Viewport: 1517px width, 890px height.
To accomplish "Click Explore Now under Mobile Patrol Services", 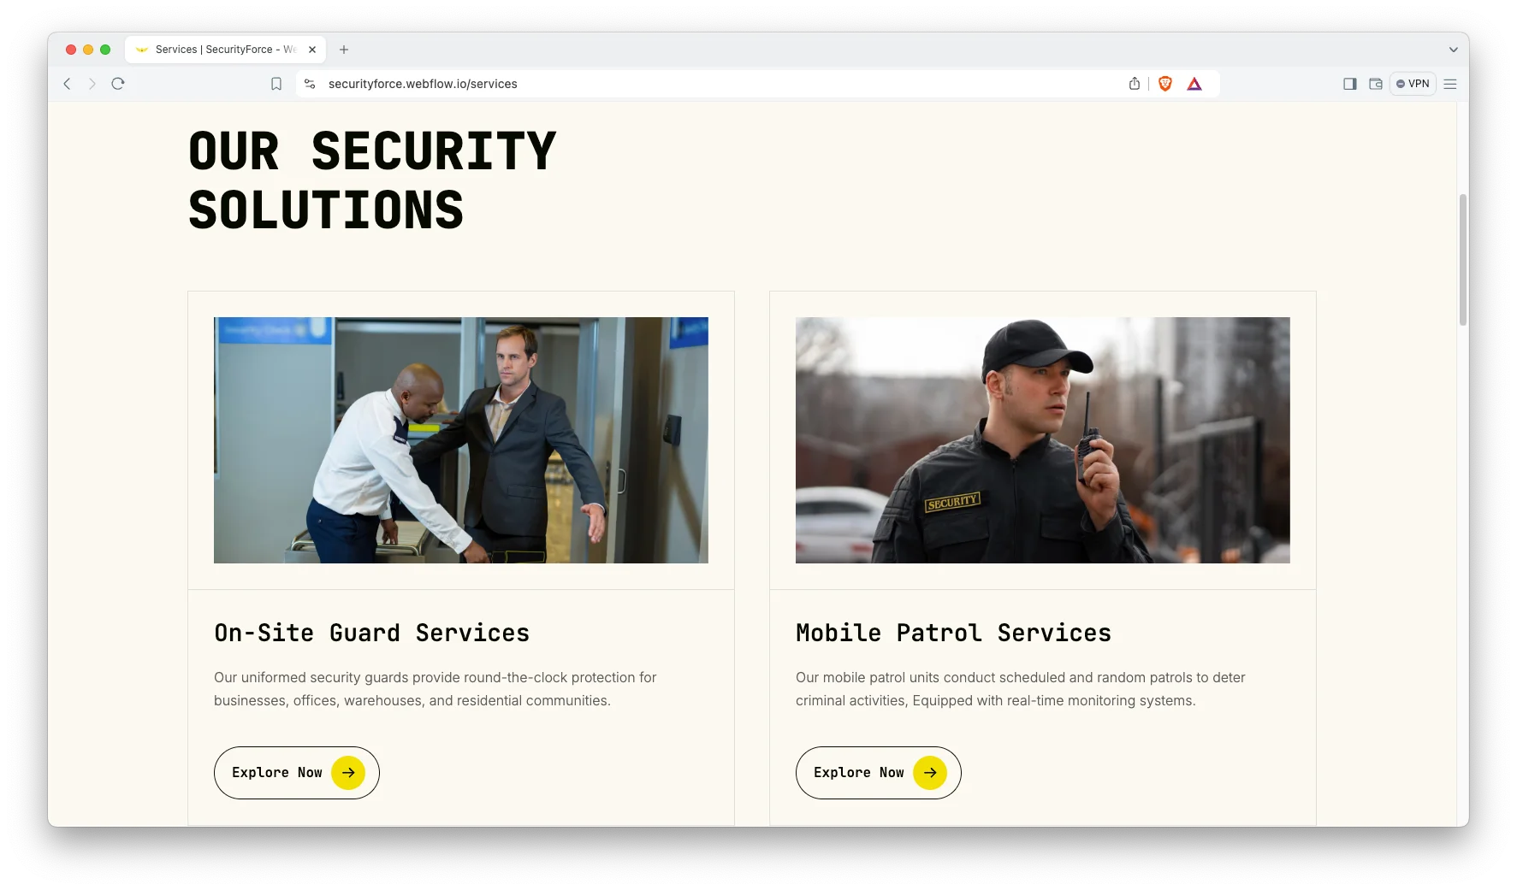I will pyautogui.click(x=879, y=773).
